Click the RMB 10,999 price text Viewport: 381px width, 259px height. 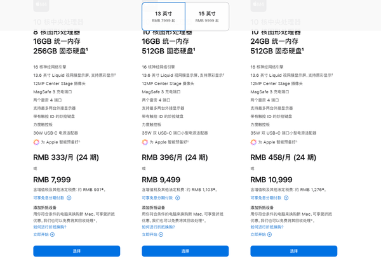coord(271,180)
